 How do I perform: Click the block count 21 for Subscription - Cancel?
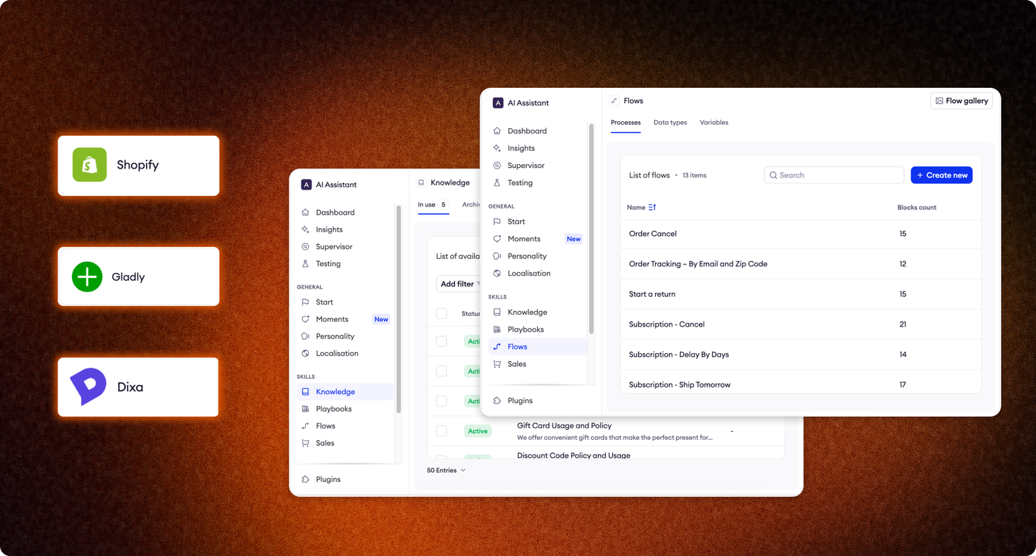903,325
